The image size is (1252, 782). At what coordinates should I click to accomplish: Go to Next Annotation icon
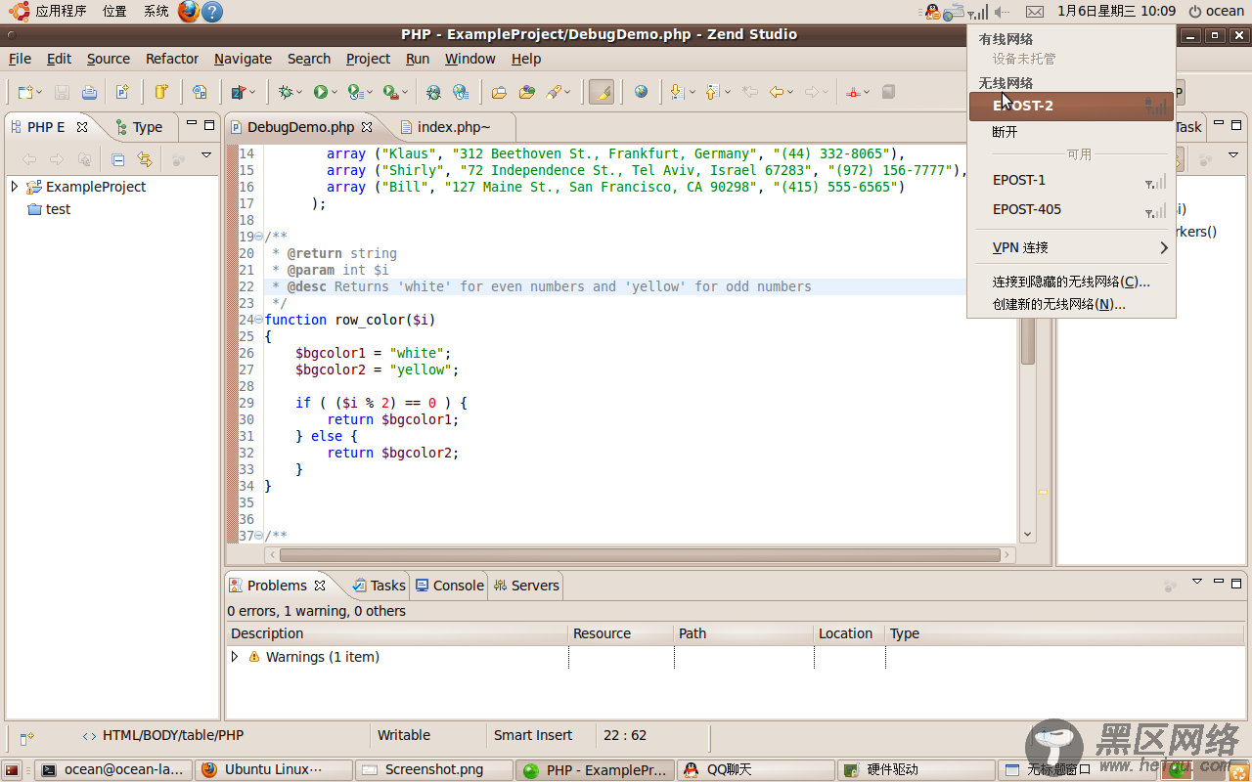coord(677,92)
